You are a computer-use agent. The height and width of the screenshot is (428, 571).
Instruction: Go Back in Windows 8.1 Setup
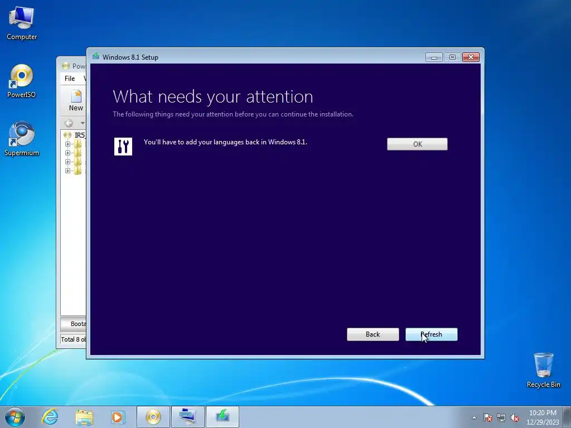coord(372,334)
